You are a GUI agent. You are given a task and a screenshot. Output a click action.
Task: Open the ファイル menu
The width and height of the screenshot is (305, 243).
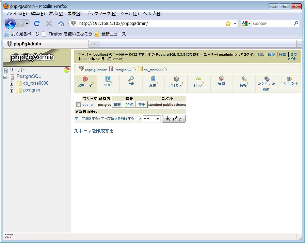point(16,14)
